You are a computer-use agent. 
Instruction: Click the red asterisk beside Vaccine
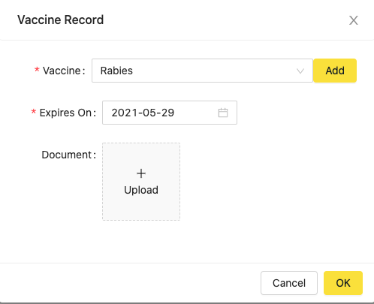tap(37, 70)
